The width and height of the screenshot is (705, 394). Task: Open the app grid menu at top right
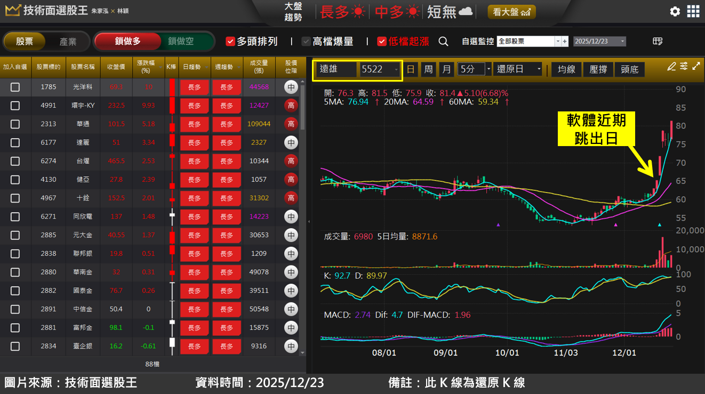pyautogui.click(x=693, y=11)
